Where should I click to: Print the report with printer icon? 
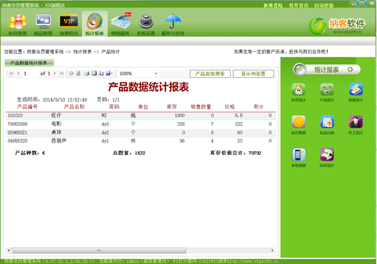pyautogui.click(x=87, y=74)
